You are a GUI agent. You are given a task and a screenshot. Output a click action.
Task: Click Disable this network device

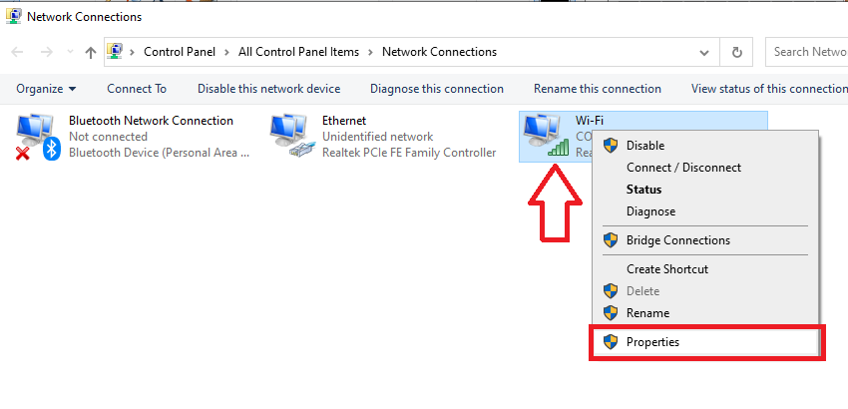[x=268, y=89]
